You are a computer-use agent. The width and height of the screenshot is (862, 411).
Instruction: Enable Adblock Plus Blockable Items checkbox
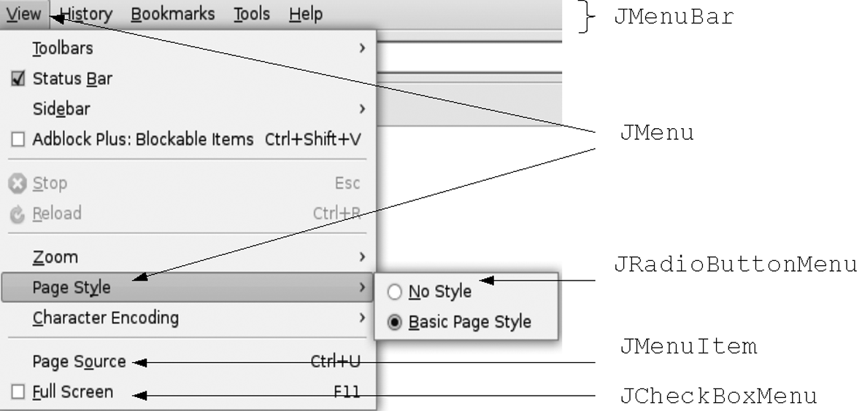point(18,139)
